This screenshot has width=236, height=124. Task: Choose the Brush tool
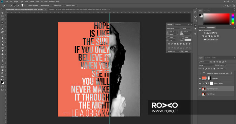click(2, 35)
